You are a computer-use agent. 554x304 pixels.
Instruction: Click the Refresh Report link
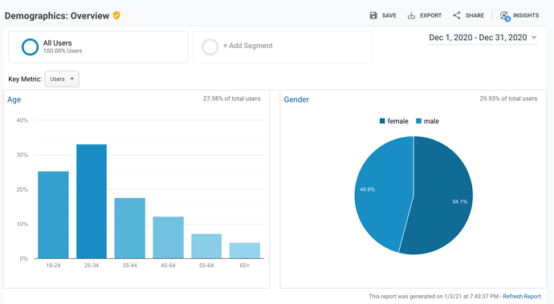(x=522, y=296)
